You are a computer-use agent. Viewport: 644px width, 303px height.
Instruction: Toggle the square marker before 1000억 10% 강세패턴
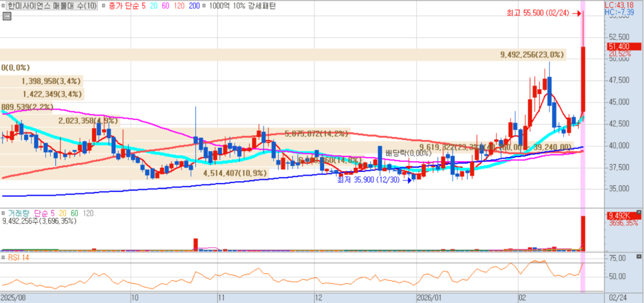tap(204, 6)
